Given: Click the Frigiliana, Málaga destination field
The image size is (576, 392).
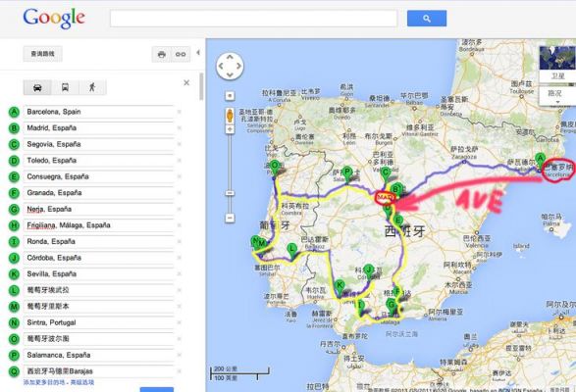Looking at the screenshot, I should 98,225.
